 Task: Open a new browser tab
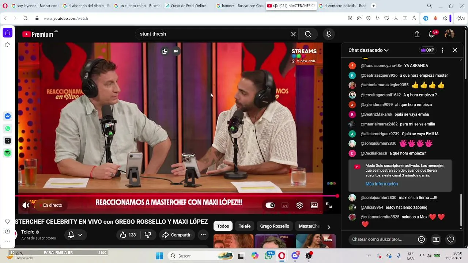click(x=373, y=6)
